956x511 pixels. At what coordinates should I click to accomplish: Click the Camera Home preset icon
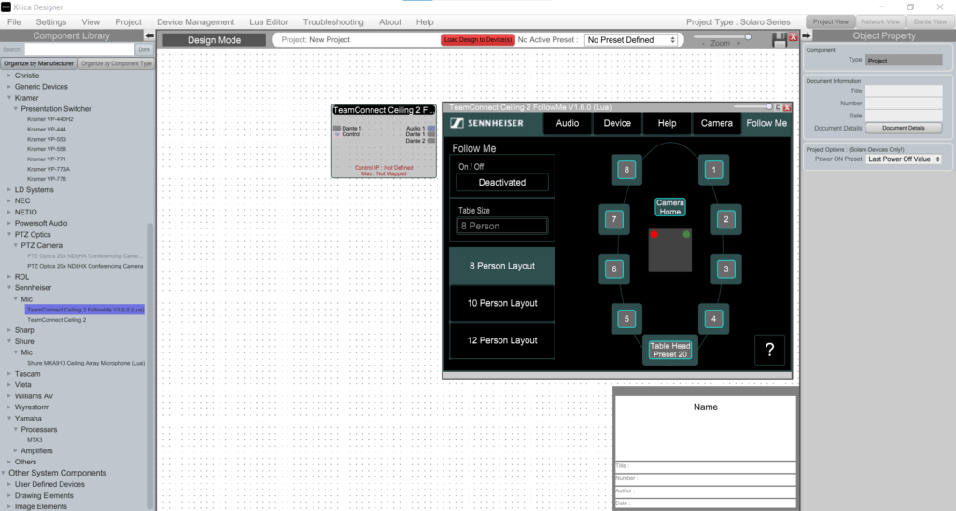coord(669,207)
